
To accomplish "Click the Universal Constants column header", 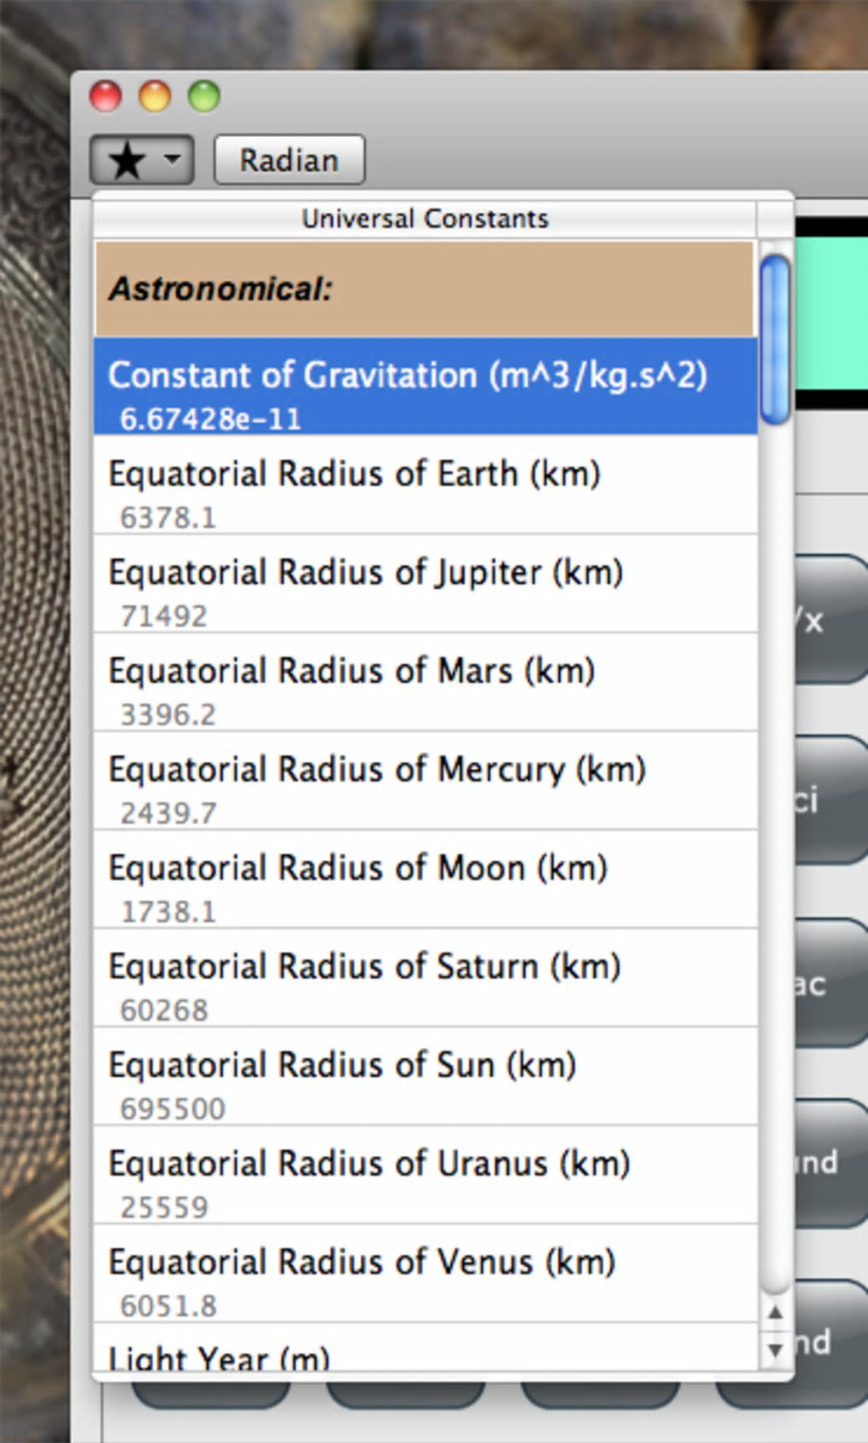I will point(425,219).
